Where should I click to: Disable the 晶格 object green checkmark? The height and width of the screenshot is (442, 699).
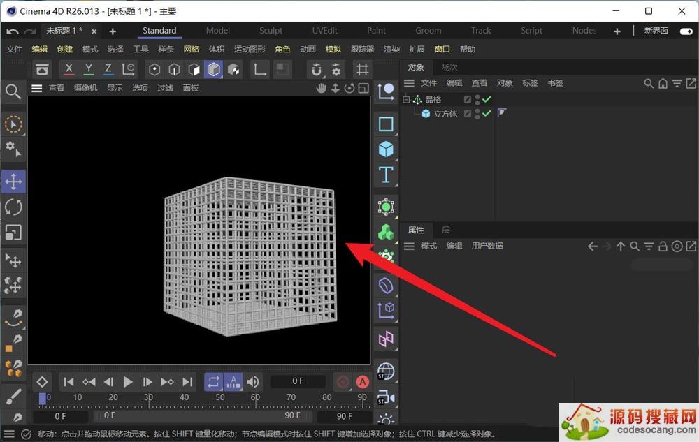(487, 100)
